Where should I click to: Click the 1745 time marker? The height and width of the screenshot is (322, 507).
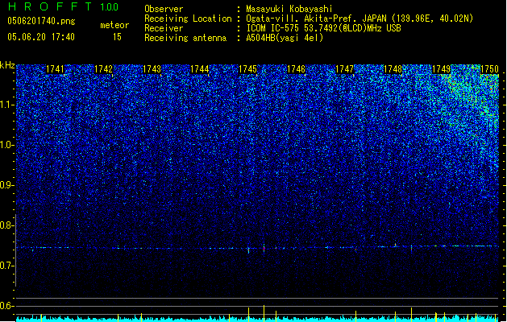point(247,69)
